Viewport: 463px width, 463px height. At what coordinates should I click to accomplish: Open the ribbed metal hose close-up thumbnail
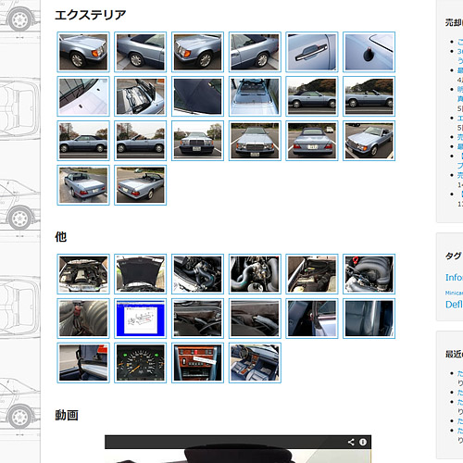click(83, 319)
